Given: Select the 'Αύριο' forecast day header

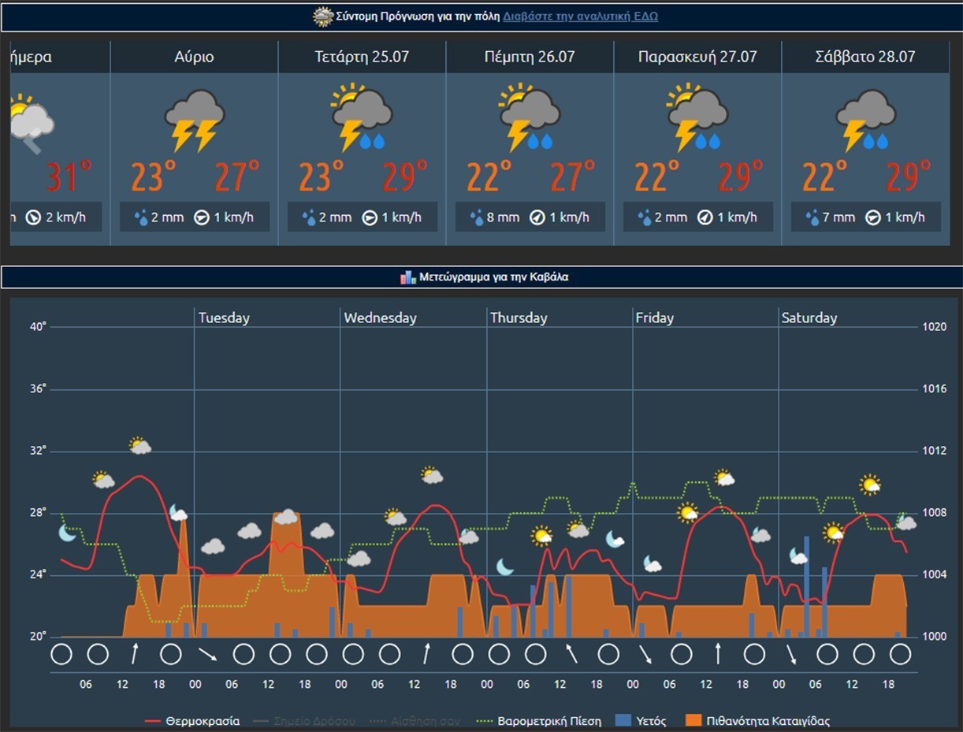Looking at the screenshot, I should click(194, 57).
